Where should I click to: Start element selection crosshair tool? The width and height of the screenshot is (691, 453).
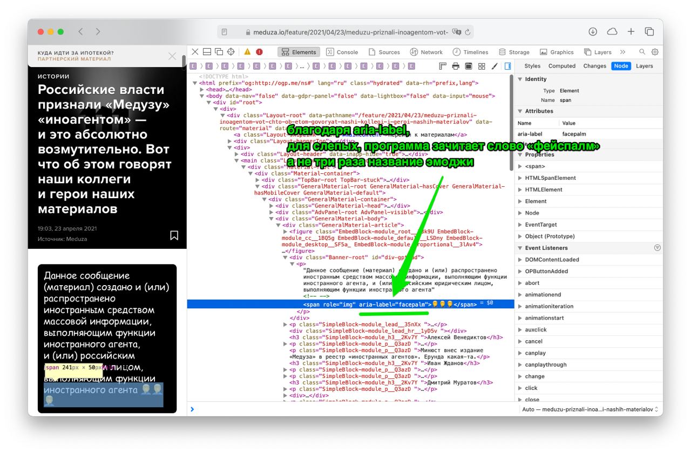231,52
